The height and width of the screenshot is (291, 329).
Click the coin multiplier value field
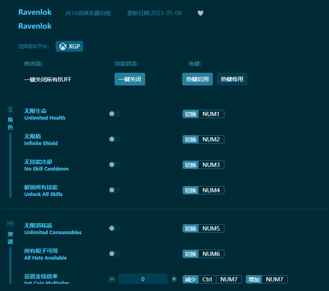pos(143,279)
